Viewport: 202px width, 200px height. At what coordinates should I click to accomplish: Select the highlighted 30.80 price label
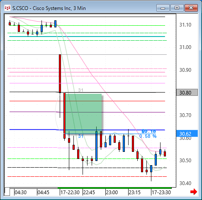[187, 93]
